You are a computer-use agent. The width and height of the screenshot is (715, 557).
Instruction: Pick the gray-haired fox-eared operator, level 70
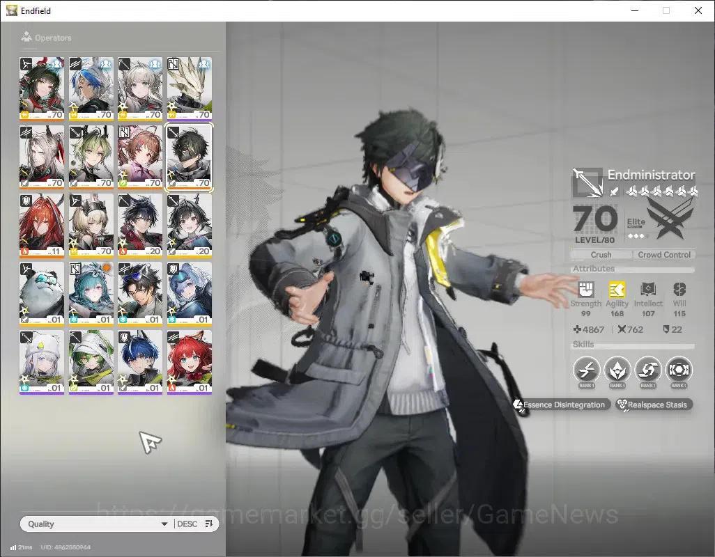point(42,157)
